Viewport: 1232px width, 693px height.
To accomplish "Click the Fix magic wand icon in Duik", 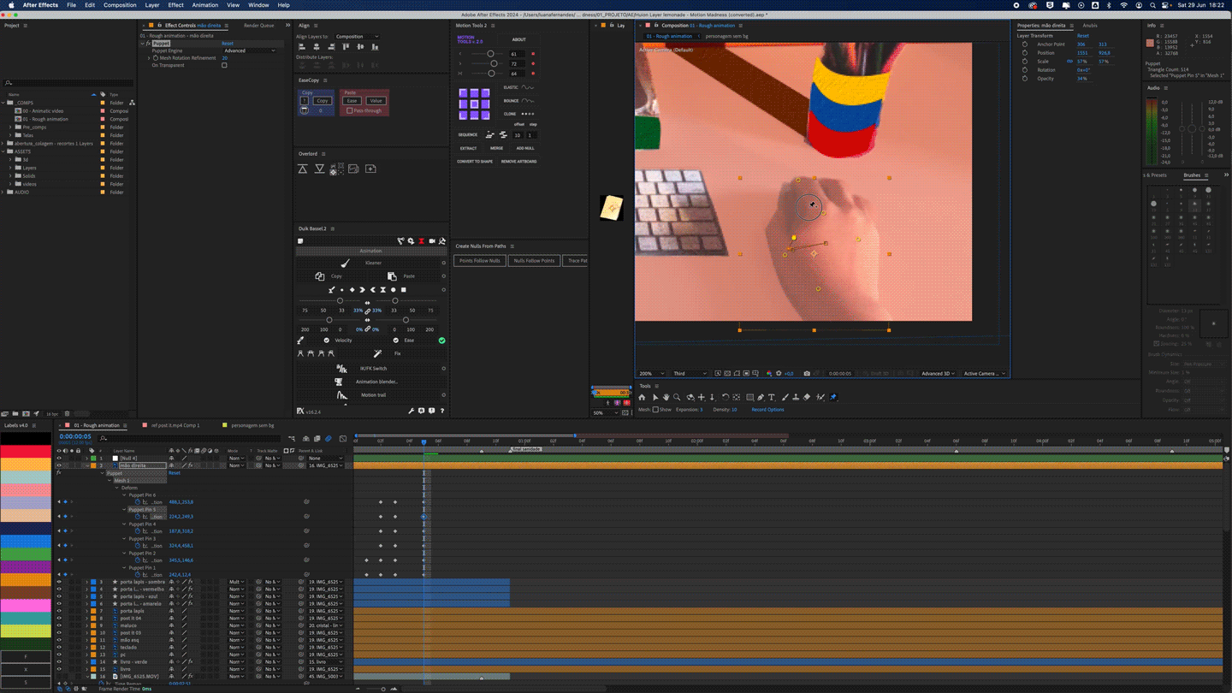I will click(377, 353).
